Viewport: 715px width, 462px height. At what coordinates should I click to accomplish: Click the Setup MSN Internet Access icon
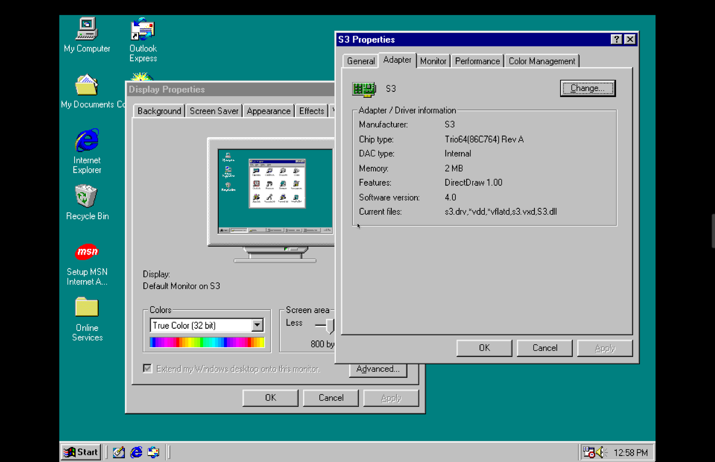tap(86, 252)
